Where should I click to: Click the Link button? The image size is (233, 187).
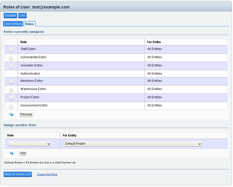point(22,16)
